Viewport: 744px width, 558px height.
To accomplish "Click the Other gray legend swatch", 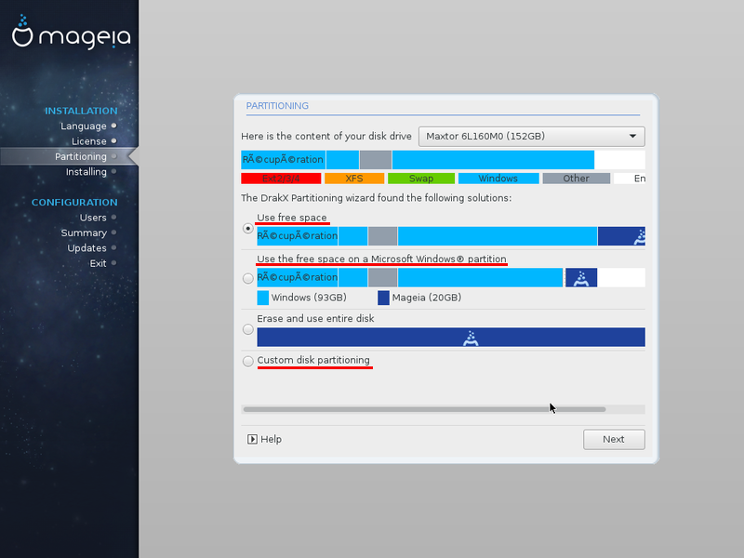I will [x=576, y=179].
